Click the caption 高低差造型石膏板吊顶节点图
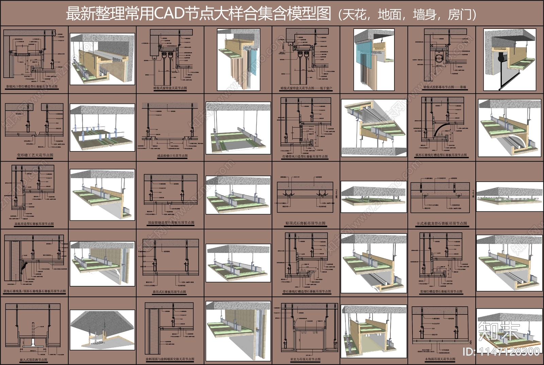 pyautogui.click(x=34, y=224)
